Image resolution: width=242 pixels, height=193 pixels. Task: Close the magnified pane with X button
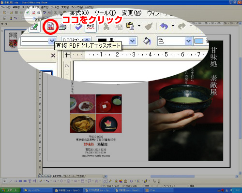tap(53, 55)
